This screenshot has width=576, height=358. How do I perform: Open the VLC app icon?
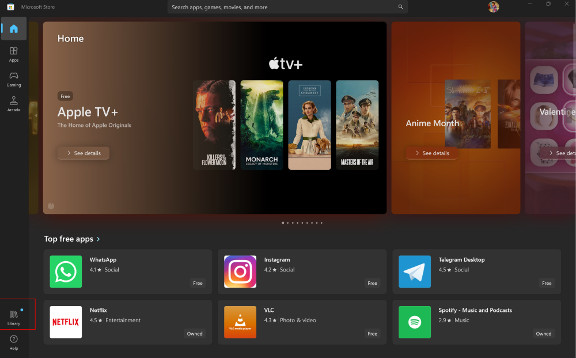pos(240,322)
